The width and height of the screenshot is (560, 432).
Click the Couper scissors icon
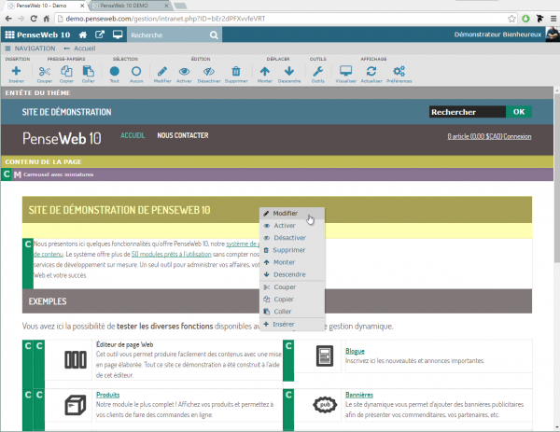coord(45,72)
